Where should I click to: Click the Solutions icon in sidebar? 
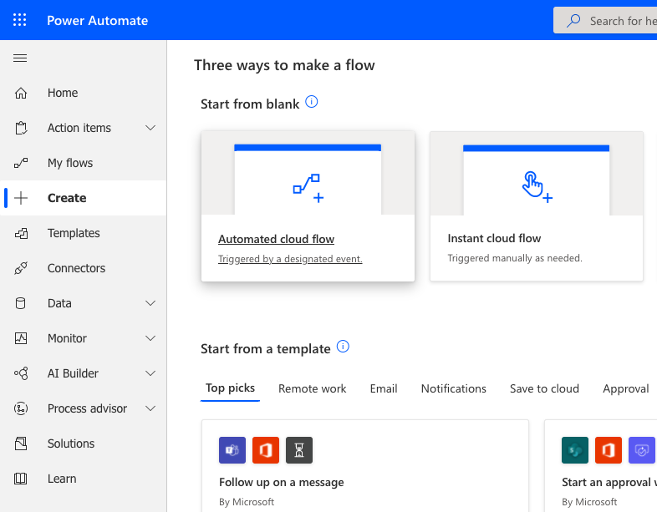click(x=21, y=444)
